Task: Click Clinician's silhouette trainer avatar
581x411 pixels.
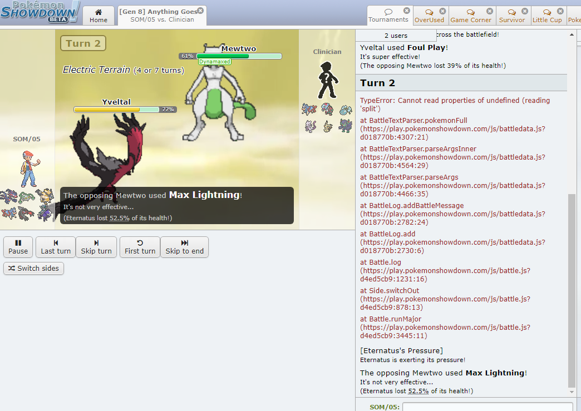Action: coord(327,80)
